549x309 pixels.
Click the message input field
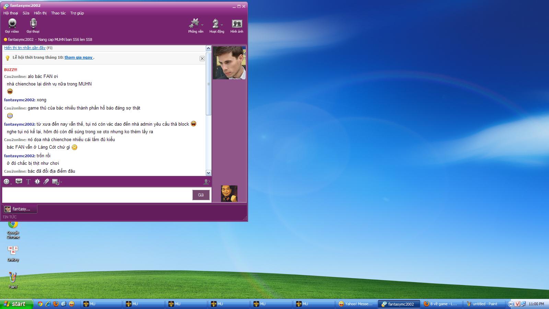[97, 195]
